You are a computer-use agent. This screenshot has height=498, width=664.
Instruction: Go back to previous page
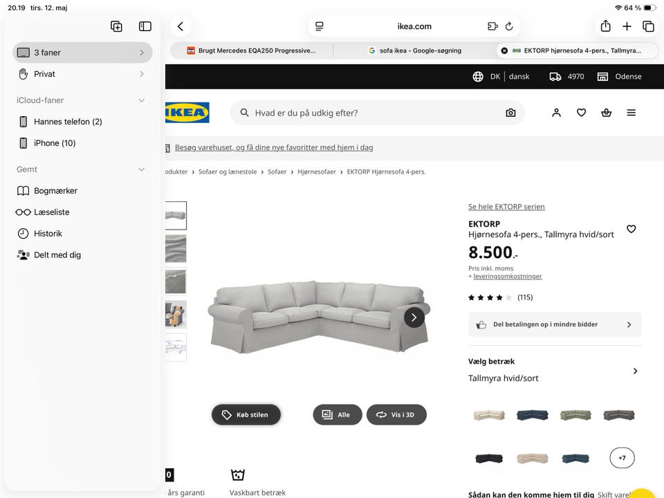pyautogui.click(x=181, y=26)
